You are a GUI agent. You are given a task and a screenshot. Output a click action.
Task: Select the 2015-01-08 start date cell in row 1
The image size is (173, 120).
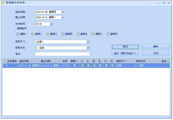[x=29, y=66]
